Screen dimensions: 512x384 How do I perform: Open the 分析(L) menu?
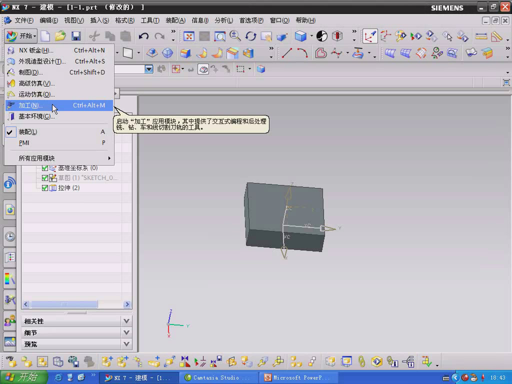point(223,20)
